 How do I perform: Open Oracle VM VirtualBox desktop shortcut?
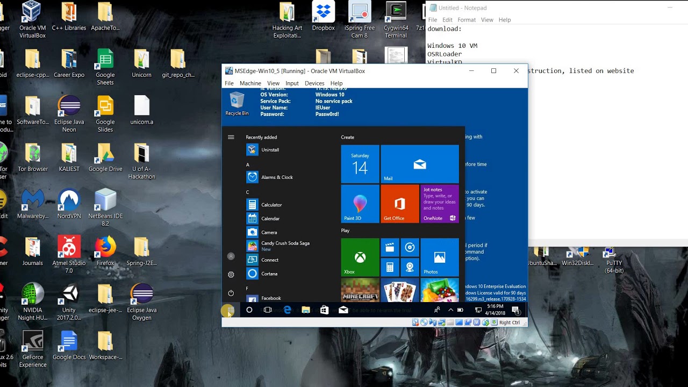[32, 20]
